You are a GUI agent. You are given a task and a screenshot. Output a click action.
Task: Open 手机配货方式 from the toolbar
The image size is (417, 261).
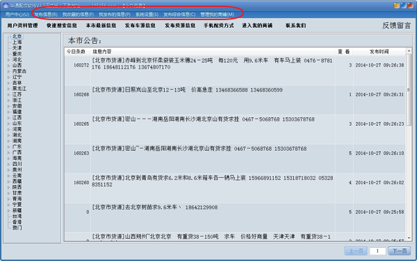tap(219, 26)
